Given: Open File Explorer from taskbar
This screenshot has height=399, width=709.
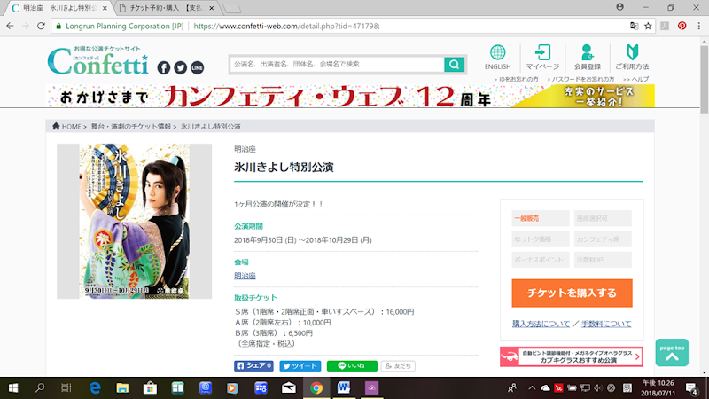Looking at the screenshot, I should pos(122,388).
